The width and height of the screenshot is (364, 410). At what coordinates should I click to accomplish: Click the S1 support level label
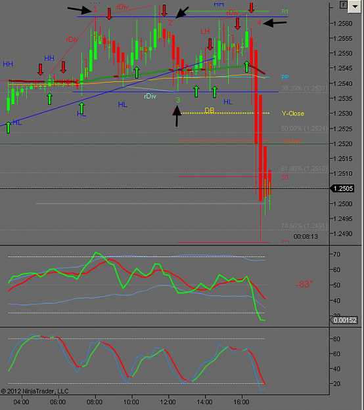tap(285, 177)
